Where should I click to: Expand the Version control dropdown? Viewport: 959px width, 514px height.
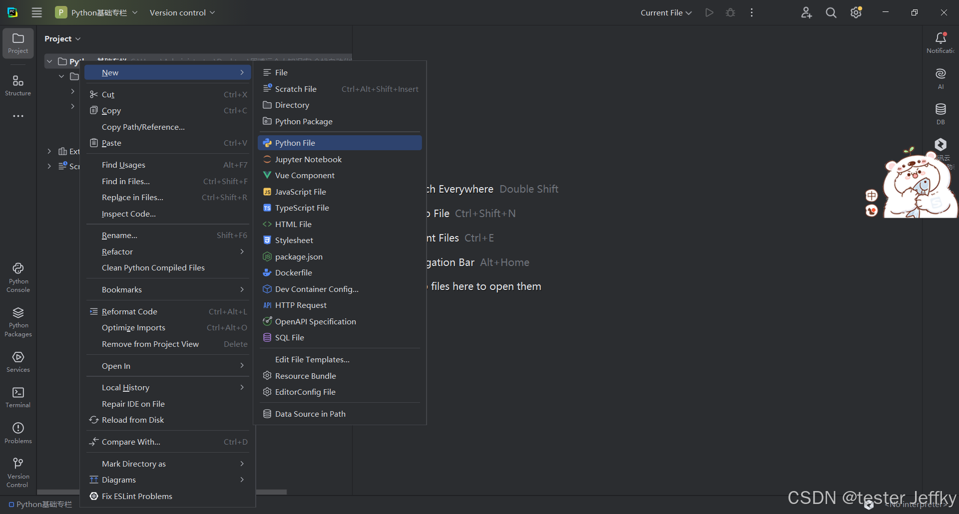[x=182, y=13]
